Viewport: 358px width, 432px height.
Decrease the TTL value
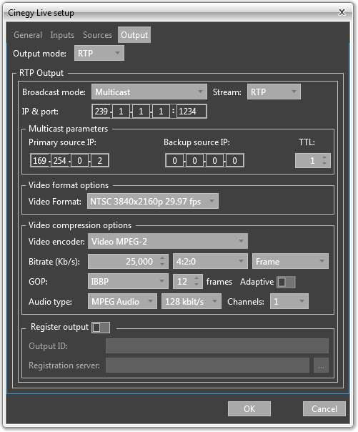(x=324, y=164)
